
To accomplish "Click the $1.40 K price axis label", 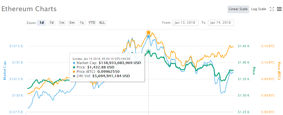I will (x=244, y=62).
